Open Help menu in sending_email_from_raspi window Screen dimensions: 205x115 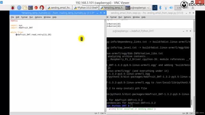[x=143, y=17]
